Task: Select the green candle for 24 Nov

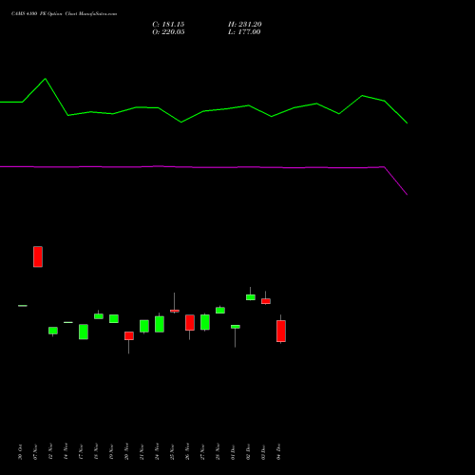Action: [x=160, y=324]
